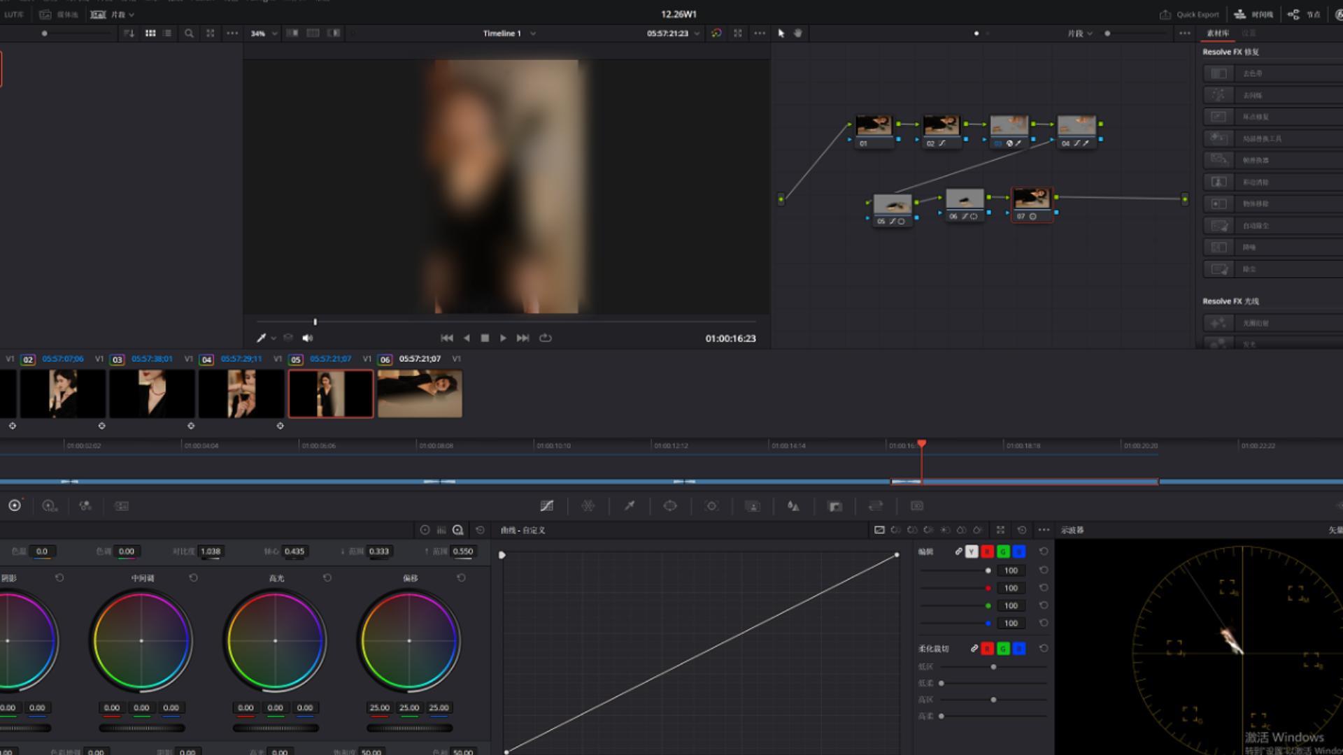Click the search magnifier icon
The width and height of the screenshot is (1343, 755).
[x=189, y=33]
